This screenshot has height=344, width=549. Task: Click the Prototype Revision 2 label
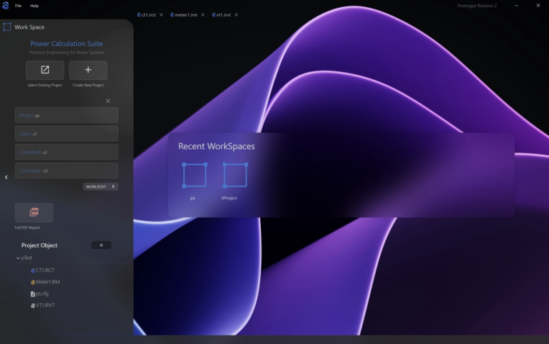pos(477,6)
